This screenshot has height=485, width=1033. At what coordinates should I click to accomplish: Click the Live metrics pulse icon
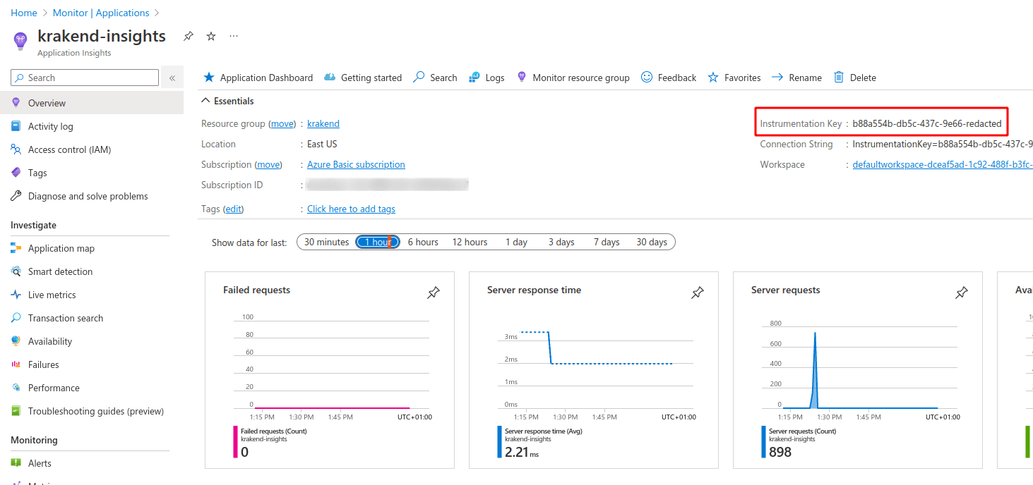pyautogui.click(x=16, y=295)
